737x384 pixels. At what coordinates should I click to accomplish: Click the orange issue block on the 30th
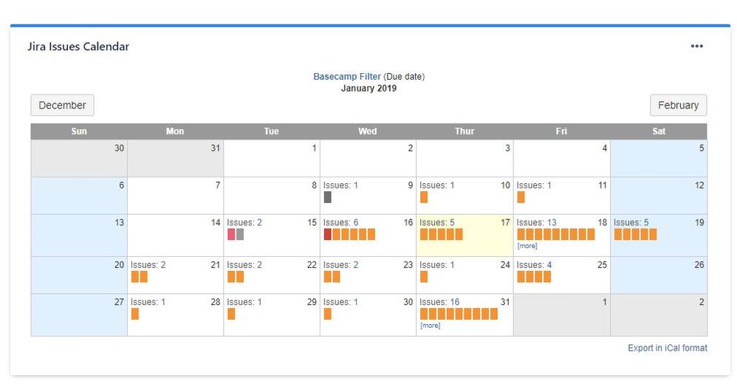(328, 314)
